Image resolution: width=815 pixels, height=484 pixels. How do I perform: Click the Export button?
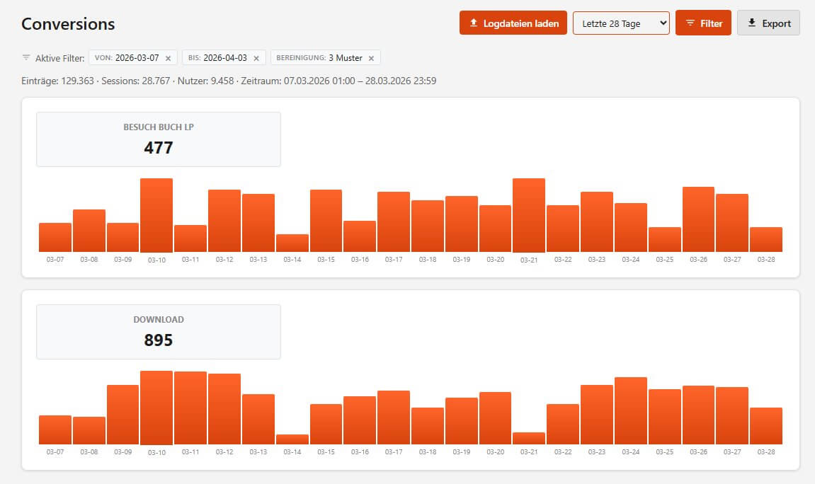pyautogui.click(x=768, y=22)
